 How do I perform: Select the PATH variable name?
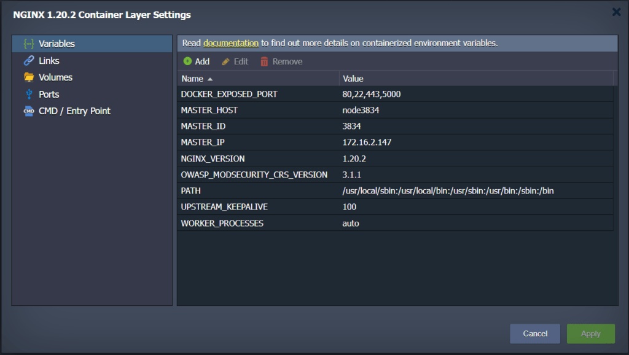click(190, 191)
